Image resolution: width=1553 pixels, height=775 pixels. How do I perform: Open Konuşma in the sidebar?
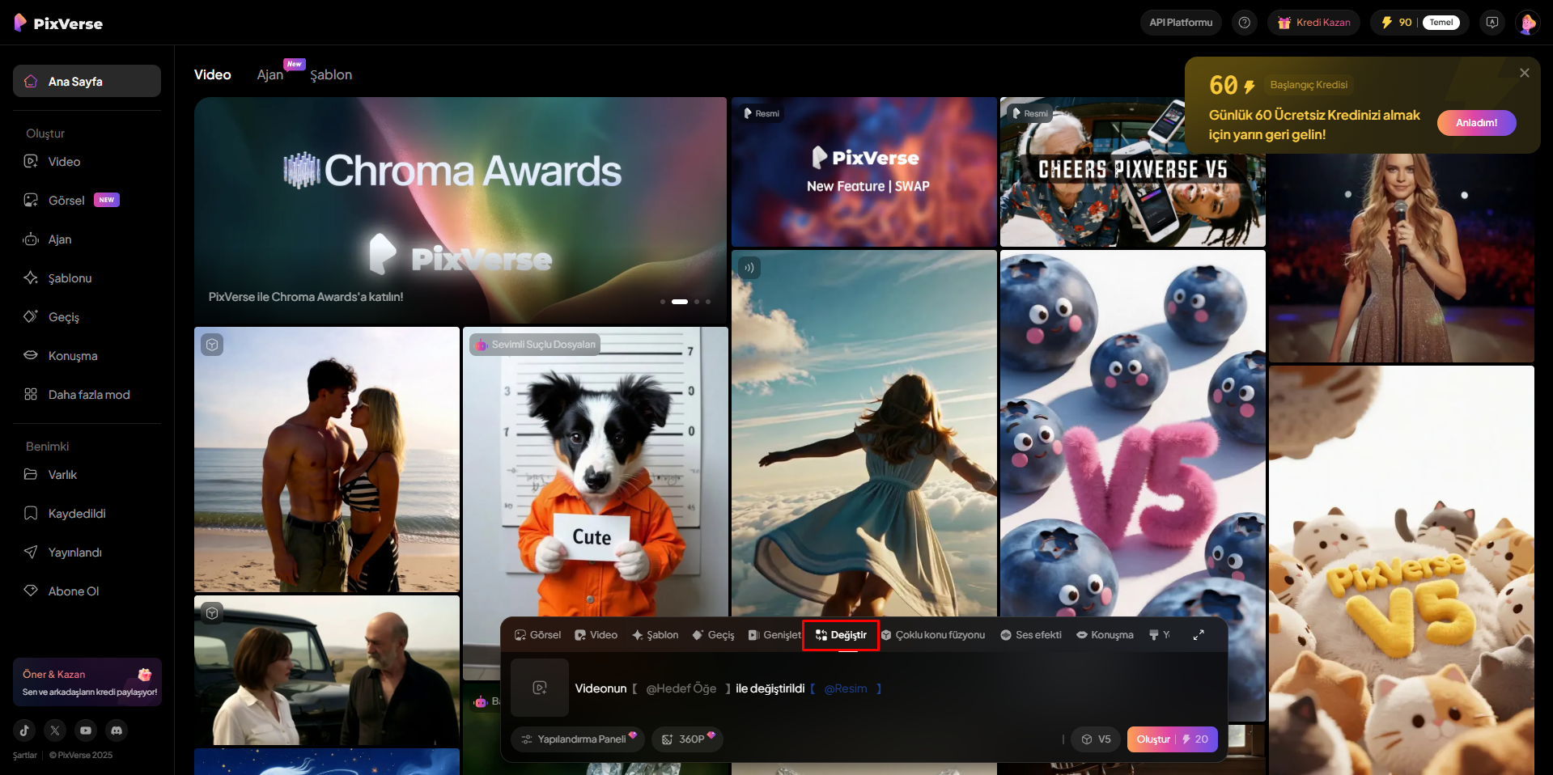point(87,356)
